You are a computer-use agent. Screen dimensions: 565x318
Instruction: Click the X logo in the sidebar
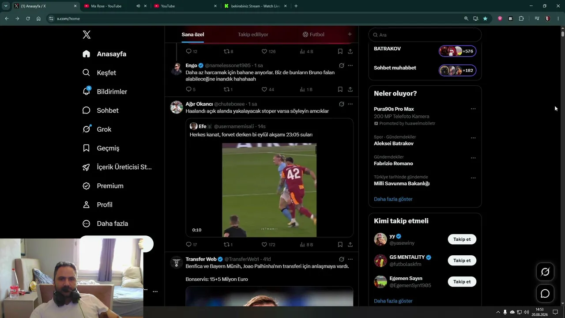tap(87, 35)
